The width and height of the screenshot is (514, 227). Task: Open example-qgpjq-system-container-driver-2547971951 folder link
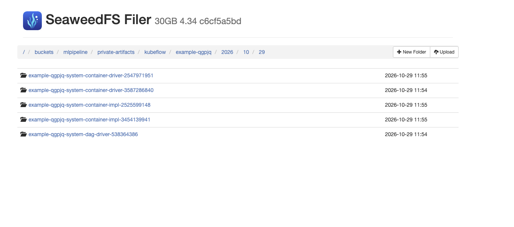point(91,75)
